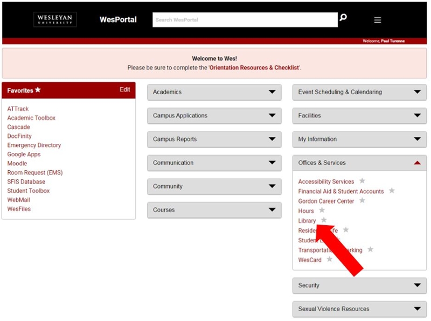Screen dimensions: 431x321
Task: Open the Library link
Action: pyautogui.click(x=307, y=221)
